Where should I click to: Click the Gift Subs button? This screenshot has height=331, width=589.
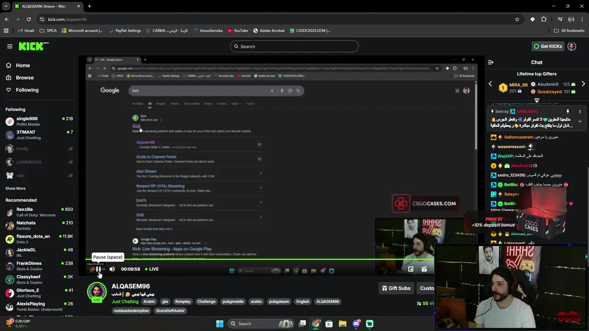coord(396,288)
